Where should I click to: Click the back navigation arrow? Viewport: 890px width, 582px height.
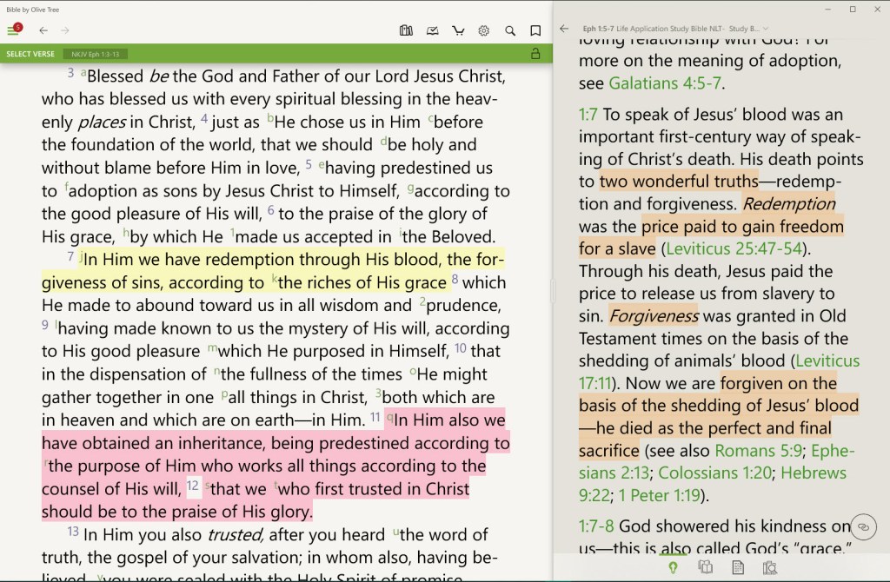(42, 30)
